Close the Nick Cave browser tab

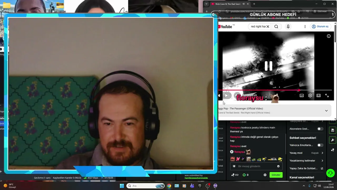click(x=248, y=4)
